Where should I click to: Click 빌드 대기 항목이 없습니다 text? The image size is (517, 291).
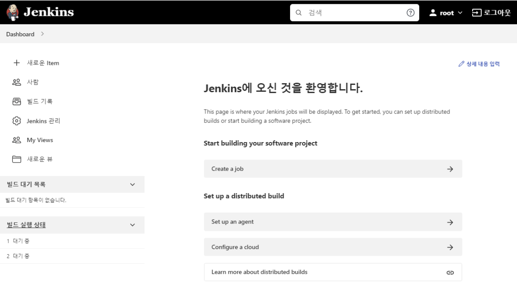pyautogui.click(x=36, y=200)
